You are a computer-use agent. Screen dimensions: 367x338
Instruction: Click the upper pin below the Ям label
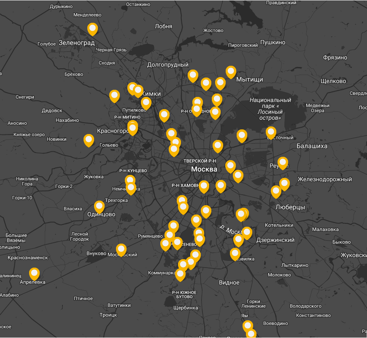tap(248, 326)
